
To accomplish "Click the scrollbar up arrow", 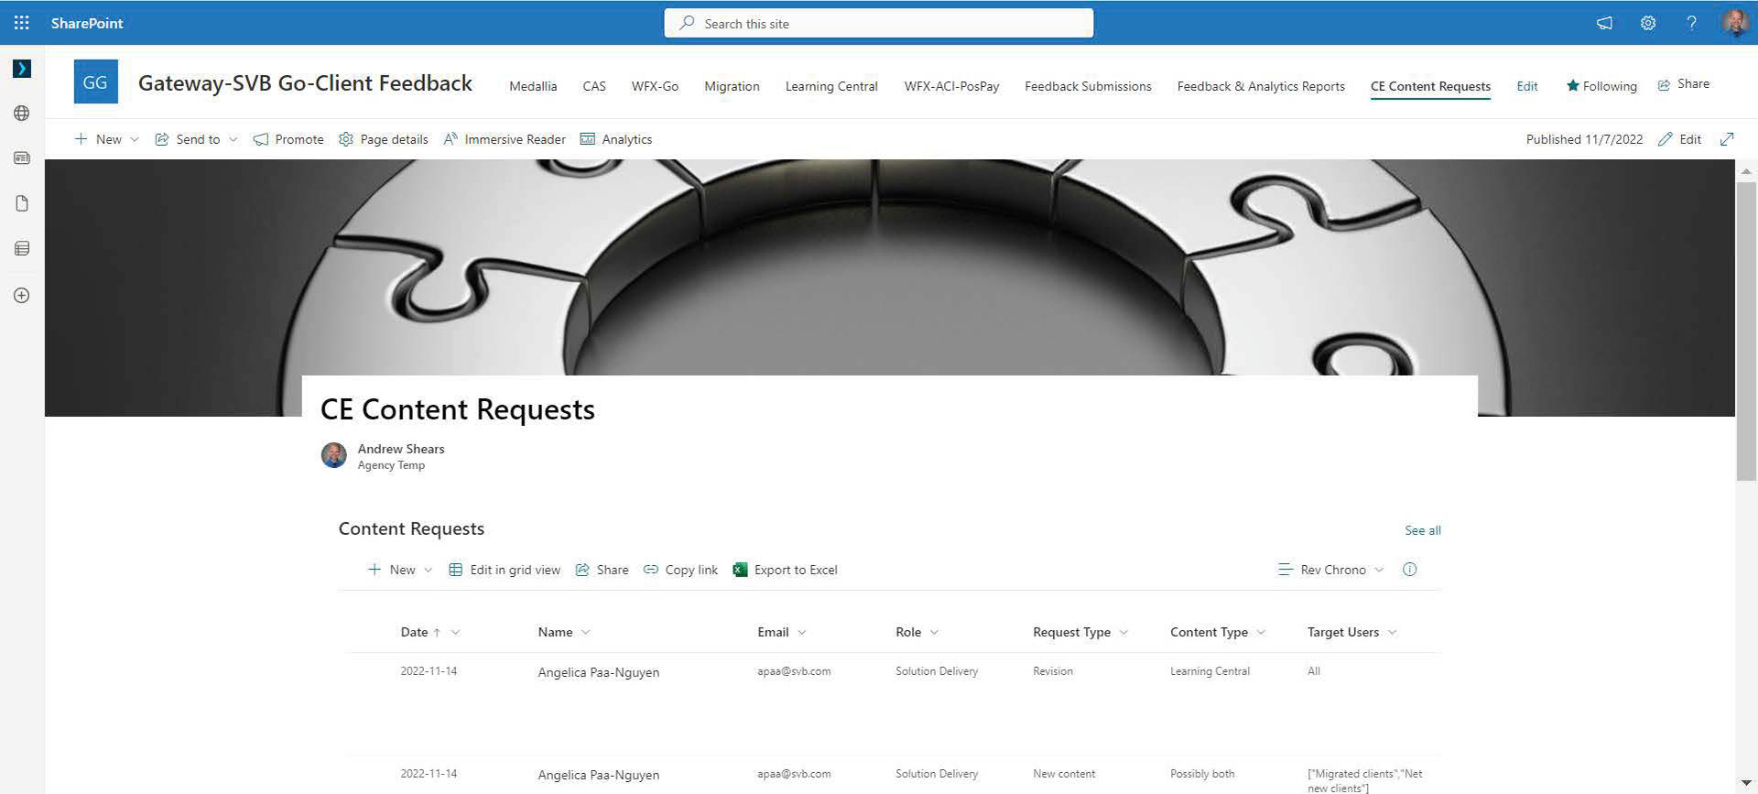I will (x=1746, y=170).
